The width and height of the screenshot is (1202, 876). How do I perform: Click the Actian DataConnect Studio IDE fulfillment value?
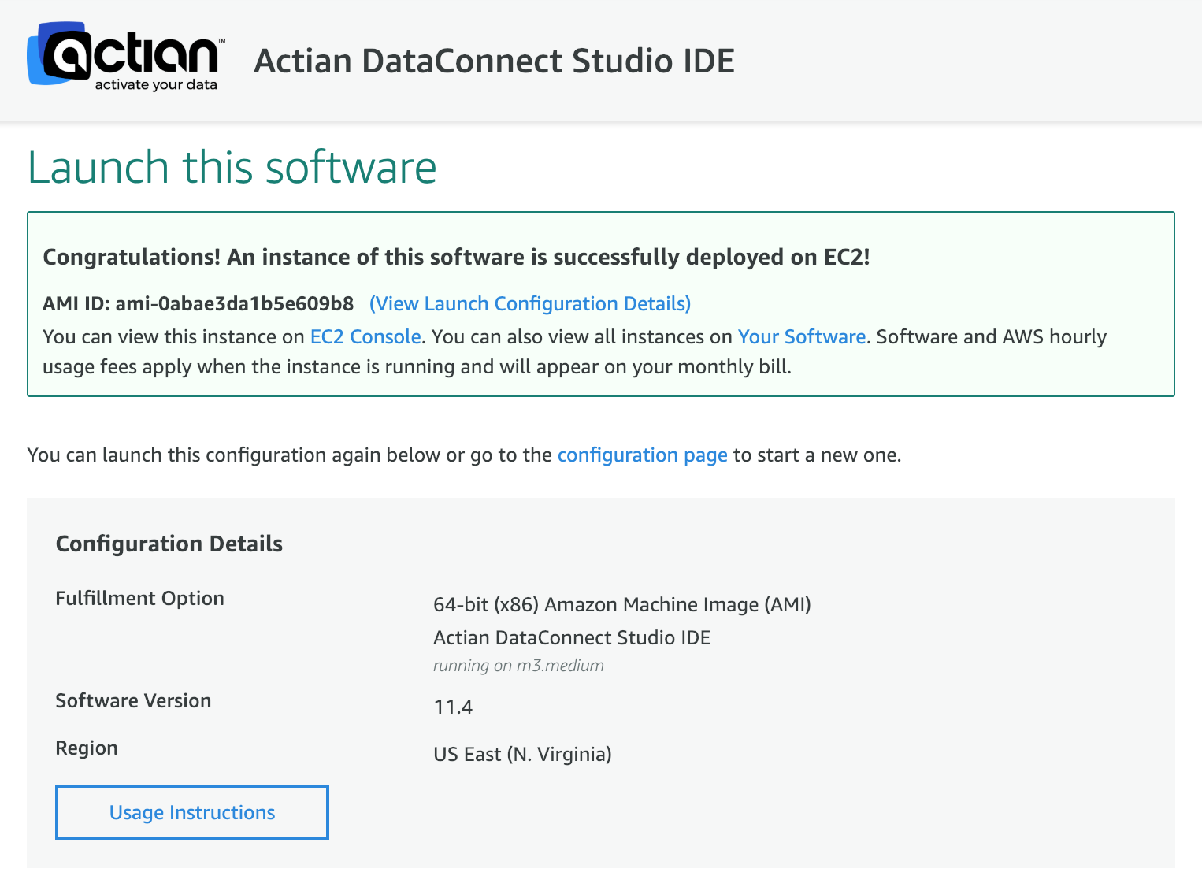[571, 638]
